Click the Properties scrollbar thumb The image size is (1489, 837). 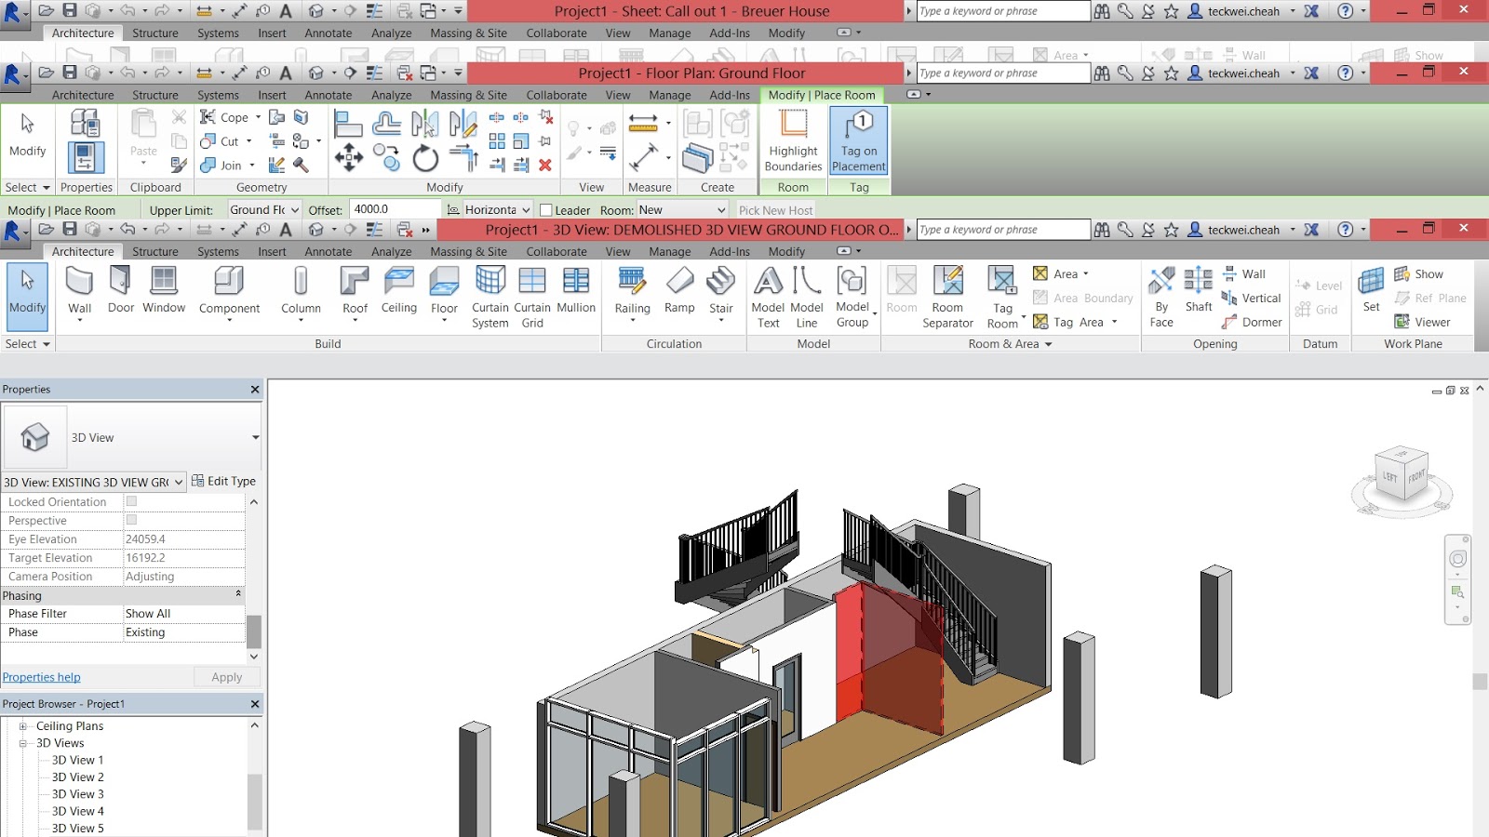point(253,631)
